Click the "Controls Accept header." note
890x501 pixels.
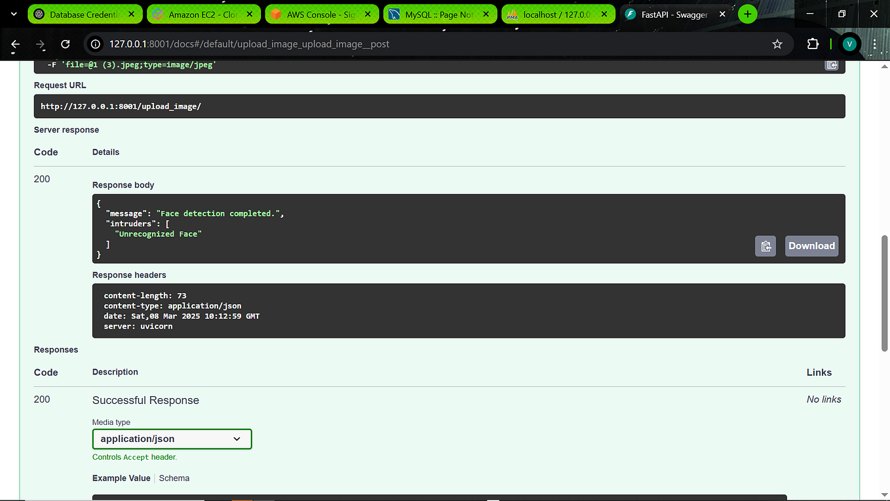134,457
